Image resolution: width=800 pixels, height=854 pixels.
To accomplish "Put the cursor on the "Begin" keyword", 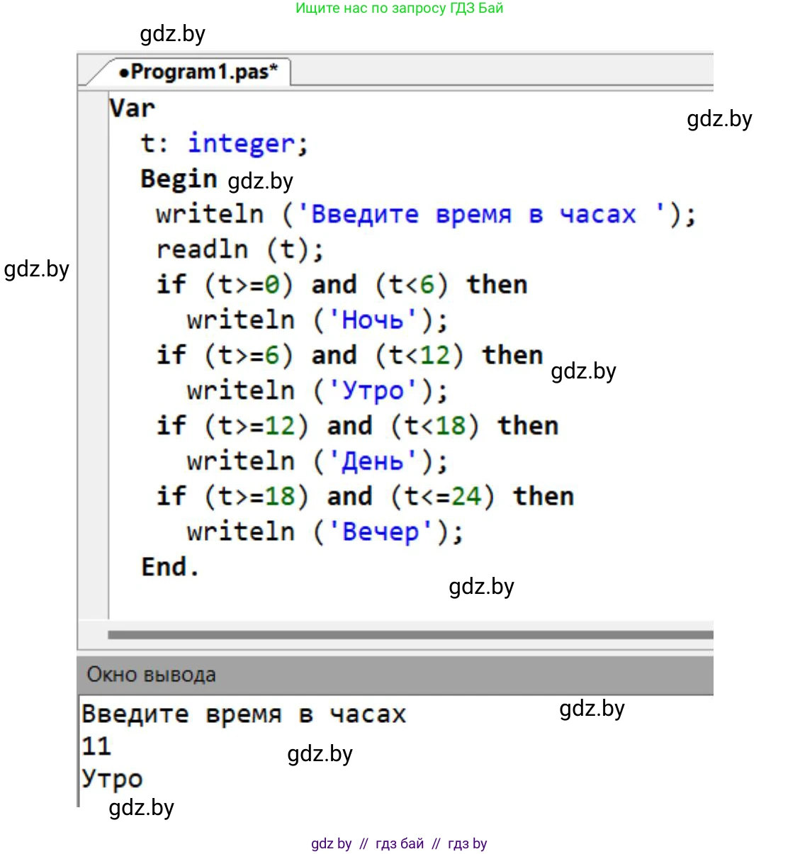I will click(x=179, y=179).
